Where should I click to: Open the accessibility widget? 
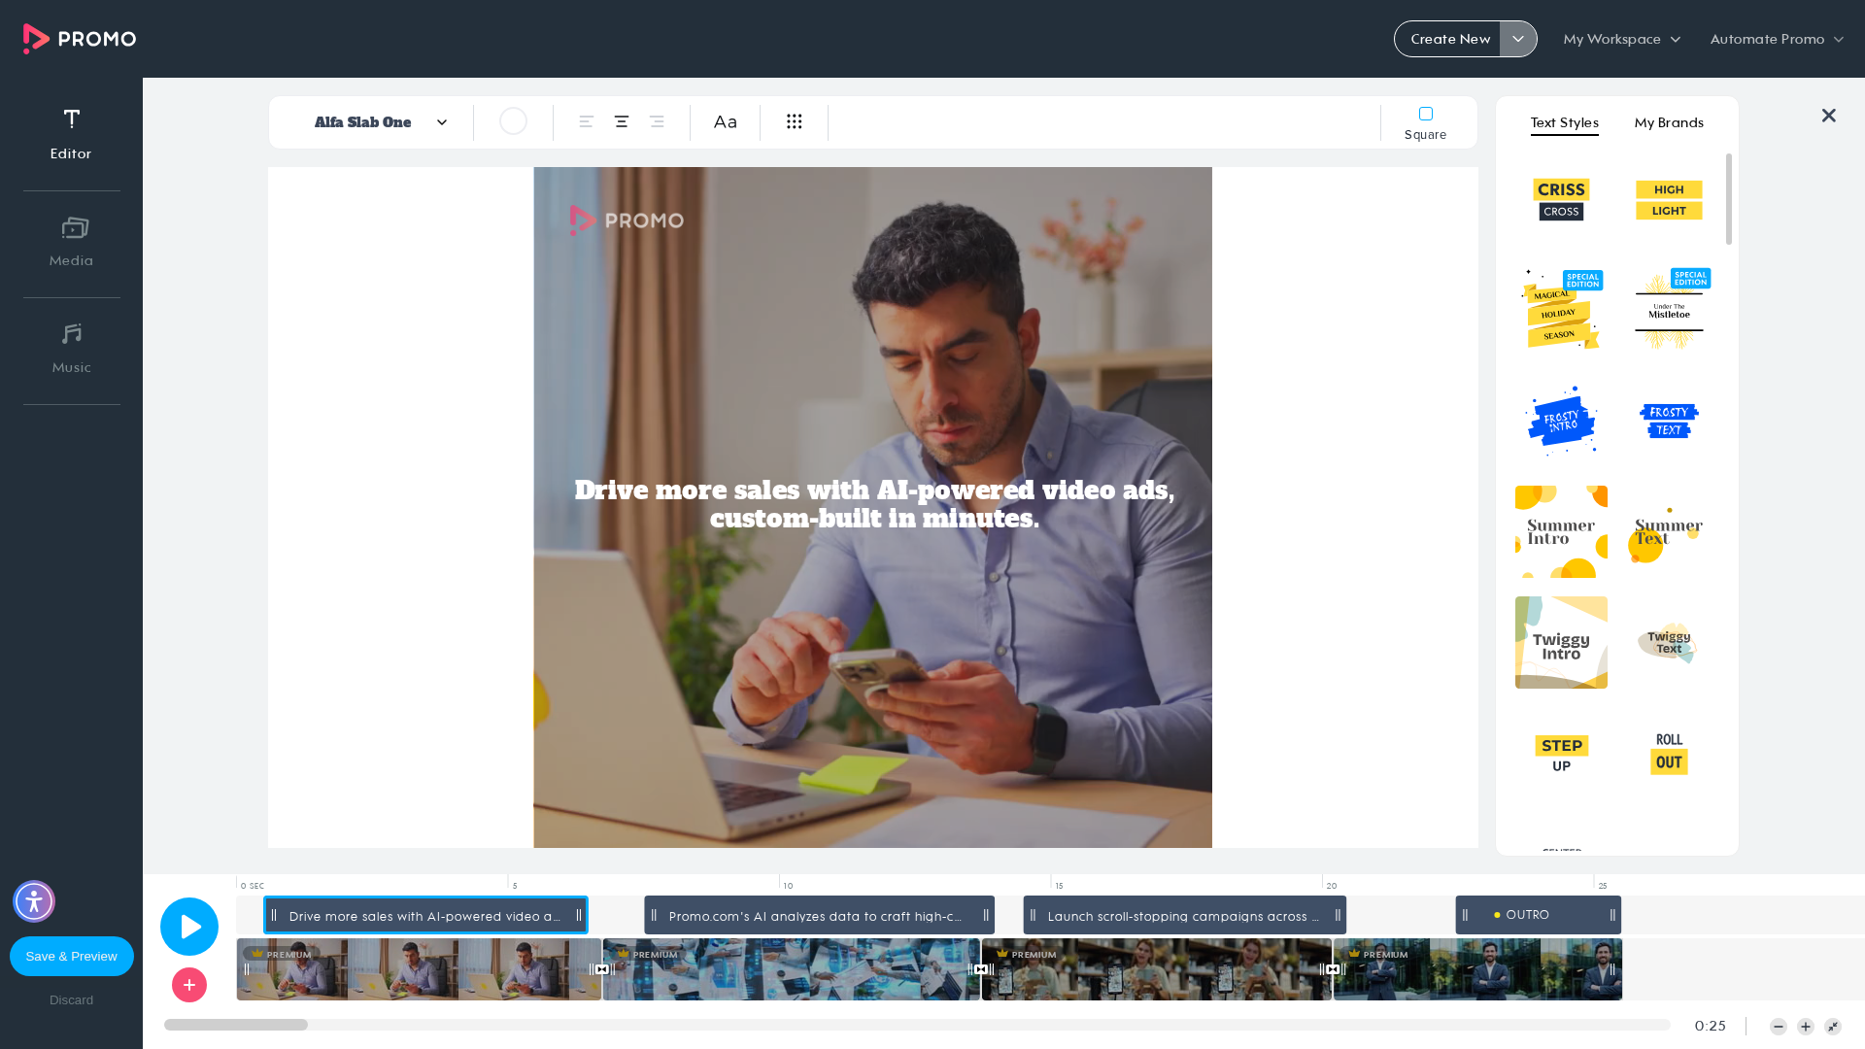34,901
